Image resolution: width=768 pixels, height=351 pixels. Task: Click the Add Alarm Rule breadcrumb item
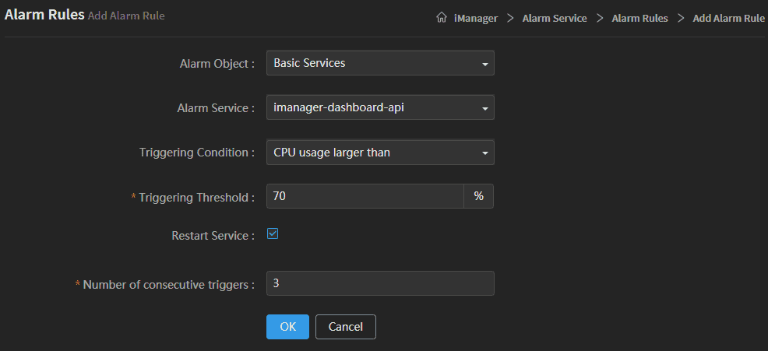tap(728, 18)
